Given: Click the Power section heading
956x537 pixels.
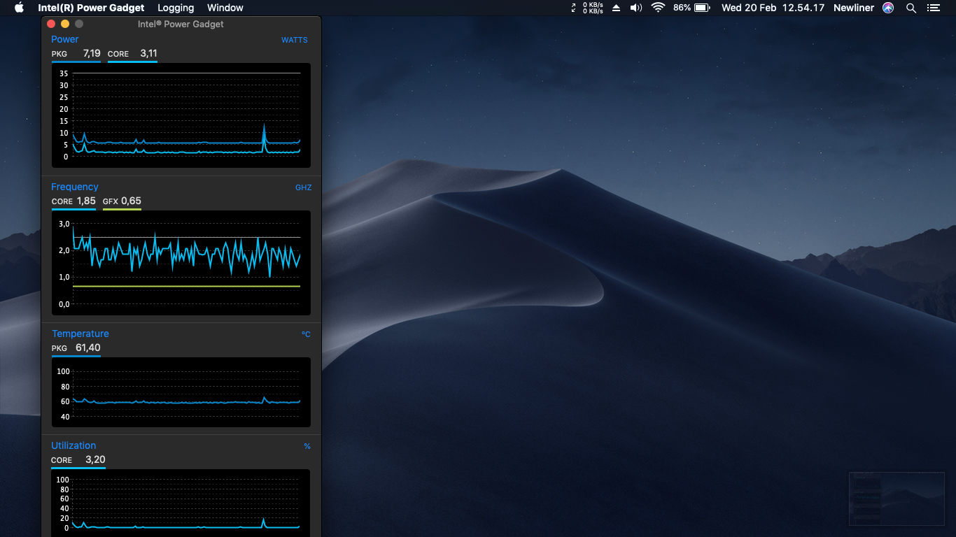Looking at the screenshot, I should coord(65,39).
